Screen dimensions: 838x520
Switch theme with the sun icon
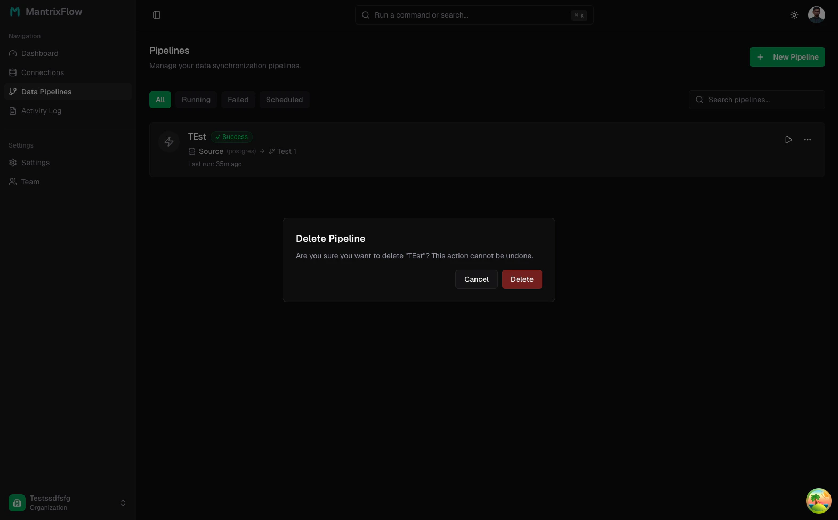click(794, 15)
